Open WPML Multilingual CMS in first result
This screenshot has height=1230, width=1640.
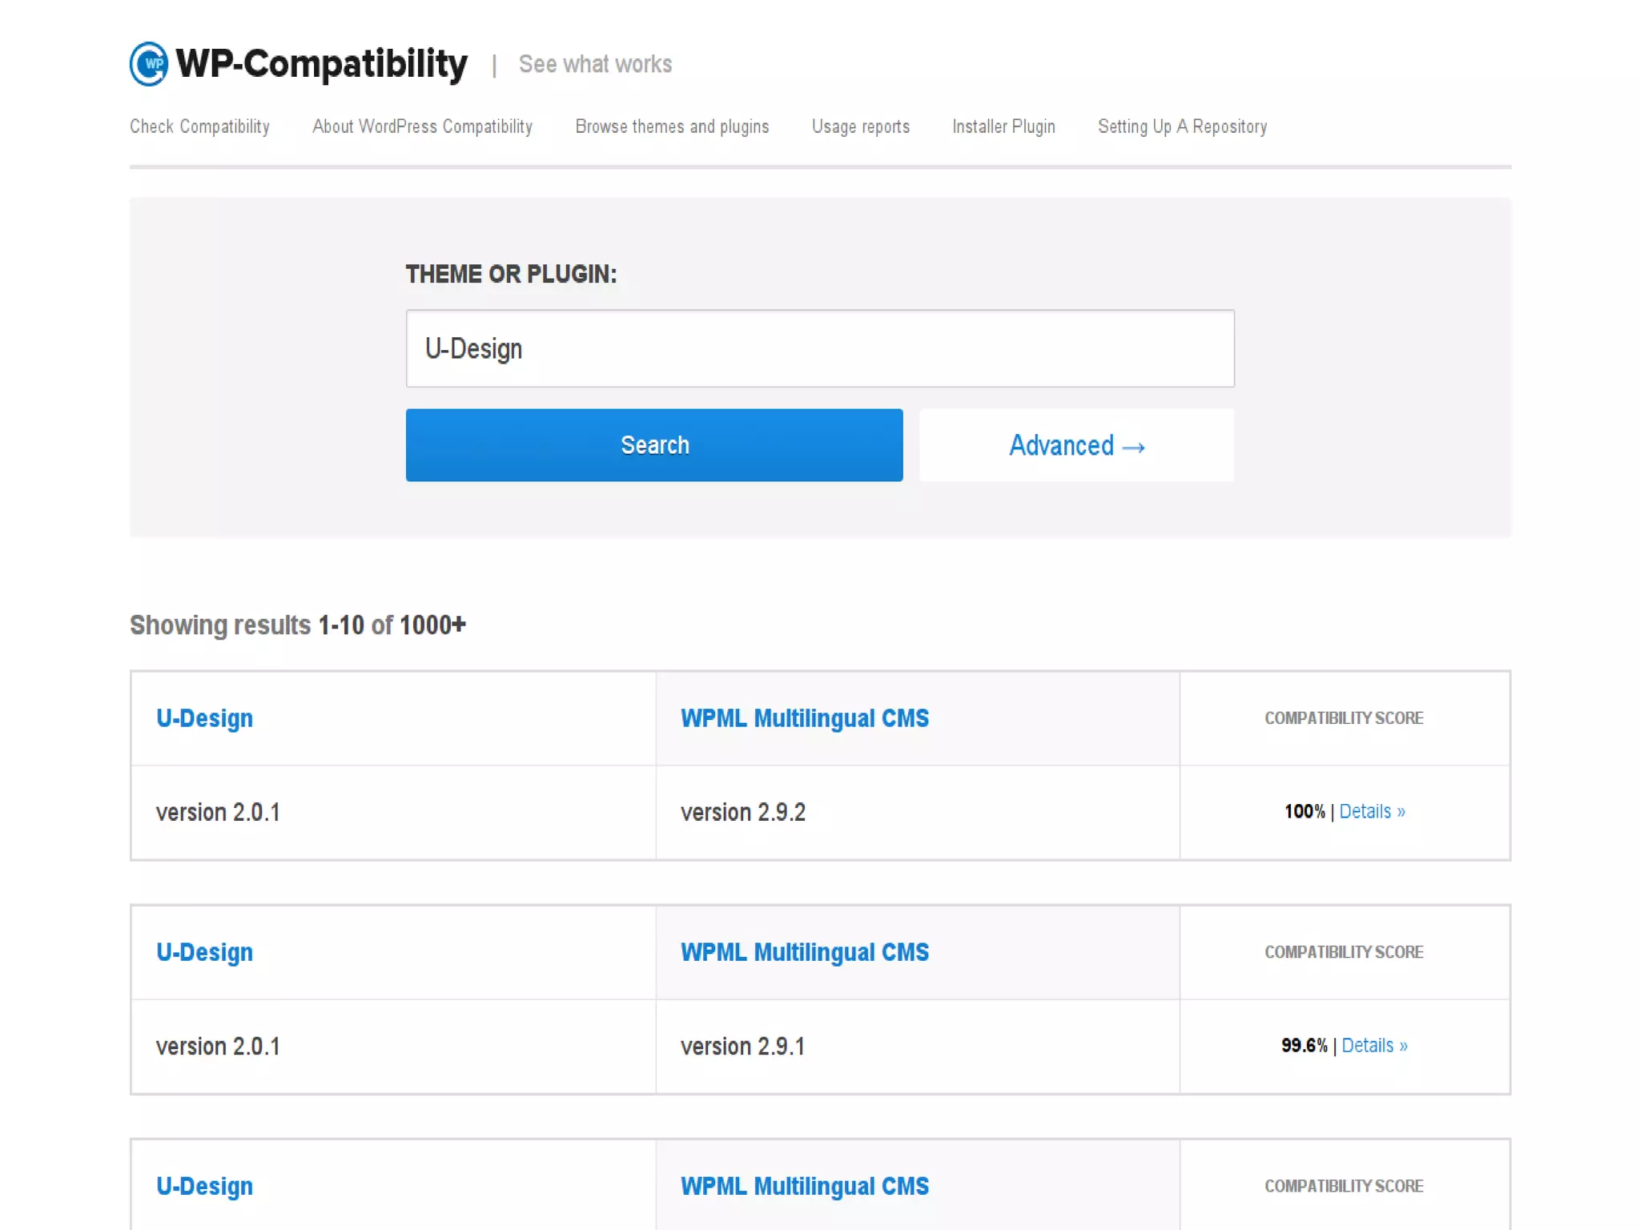click(x=804, y=718)
